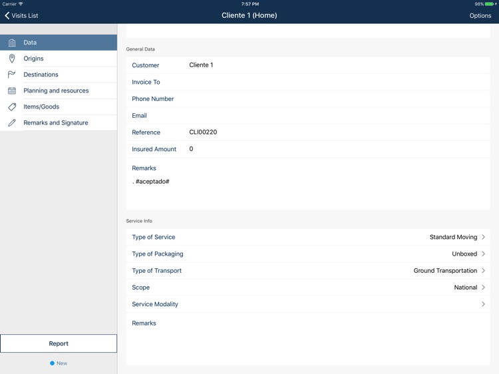Open the Data section in the sidebar
Viewport: 499px width, 374px height.
click(59, 43)
